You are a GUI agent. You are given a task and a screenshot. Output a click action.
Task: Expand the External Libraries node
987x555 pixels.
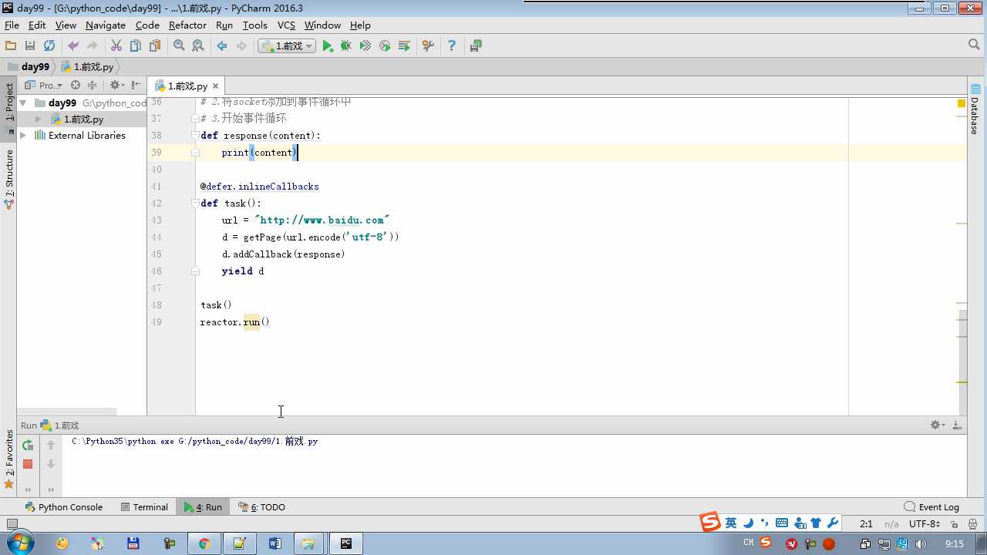(23, 135)
